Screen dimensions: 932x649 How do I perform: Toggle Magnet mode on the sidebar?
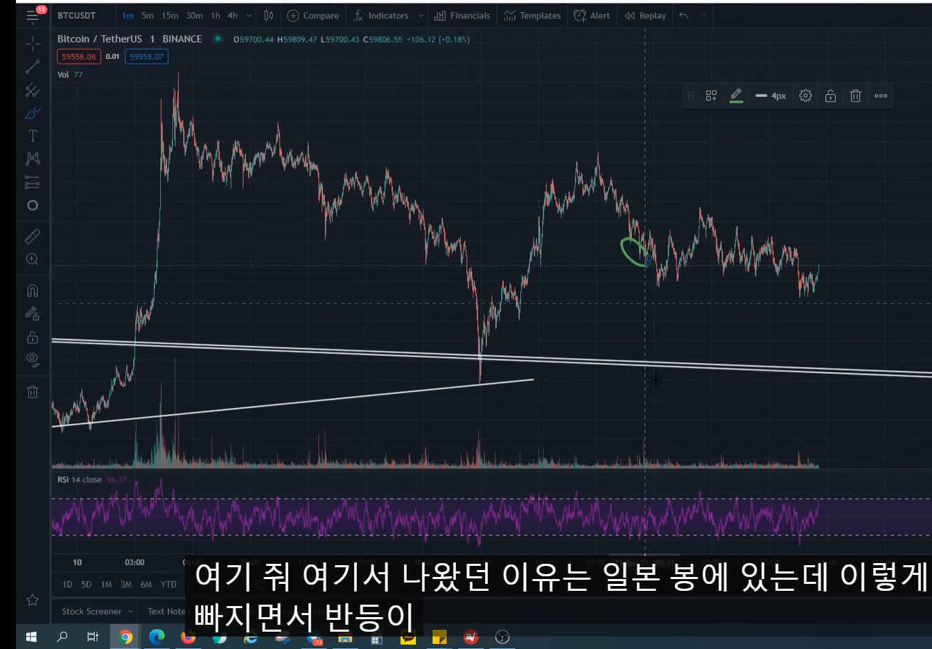click(x=33, y=290)
